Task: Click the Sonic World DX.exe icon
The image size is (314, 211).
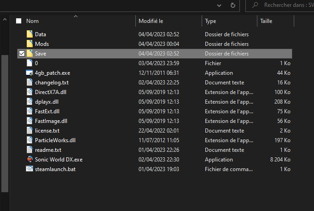Action: [x=29, y=159]
